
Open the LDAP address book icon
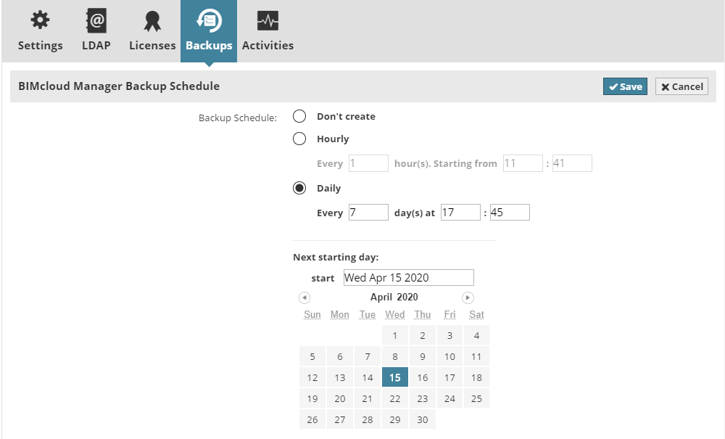(96, 21)
